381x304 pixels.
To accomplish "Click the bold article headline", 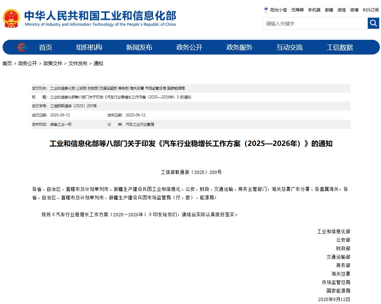I will click(191, 144).
